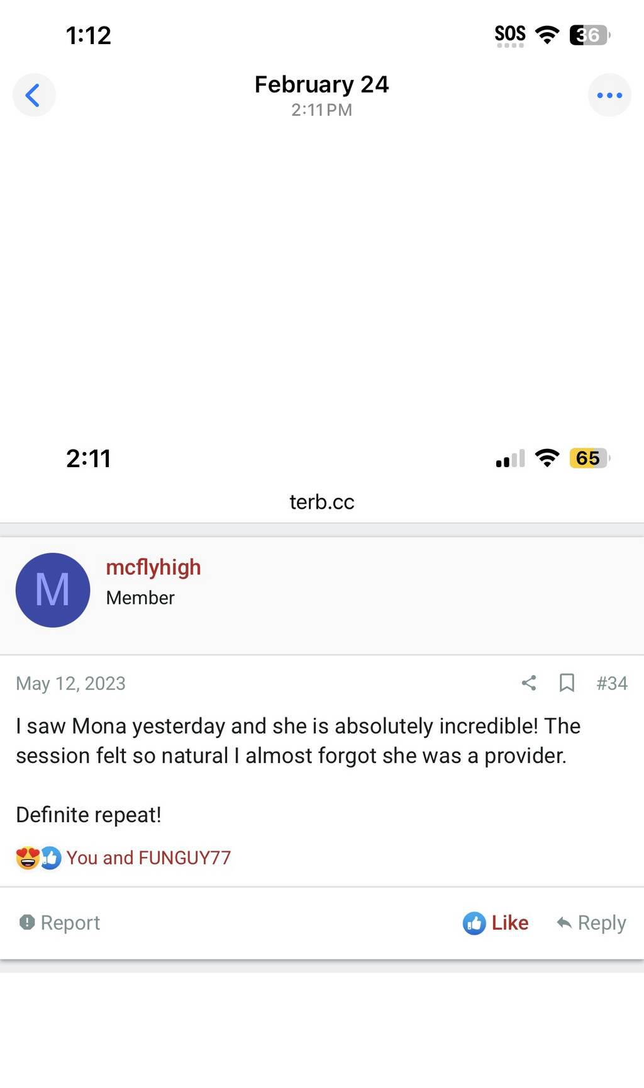Viewport: 644px width, 1088px height.
Task: View who reacted: You and FUNGUY77
Action: tap(148, 858)
